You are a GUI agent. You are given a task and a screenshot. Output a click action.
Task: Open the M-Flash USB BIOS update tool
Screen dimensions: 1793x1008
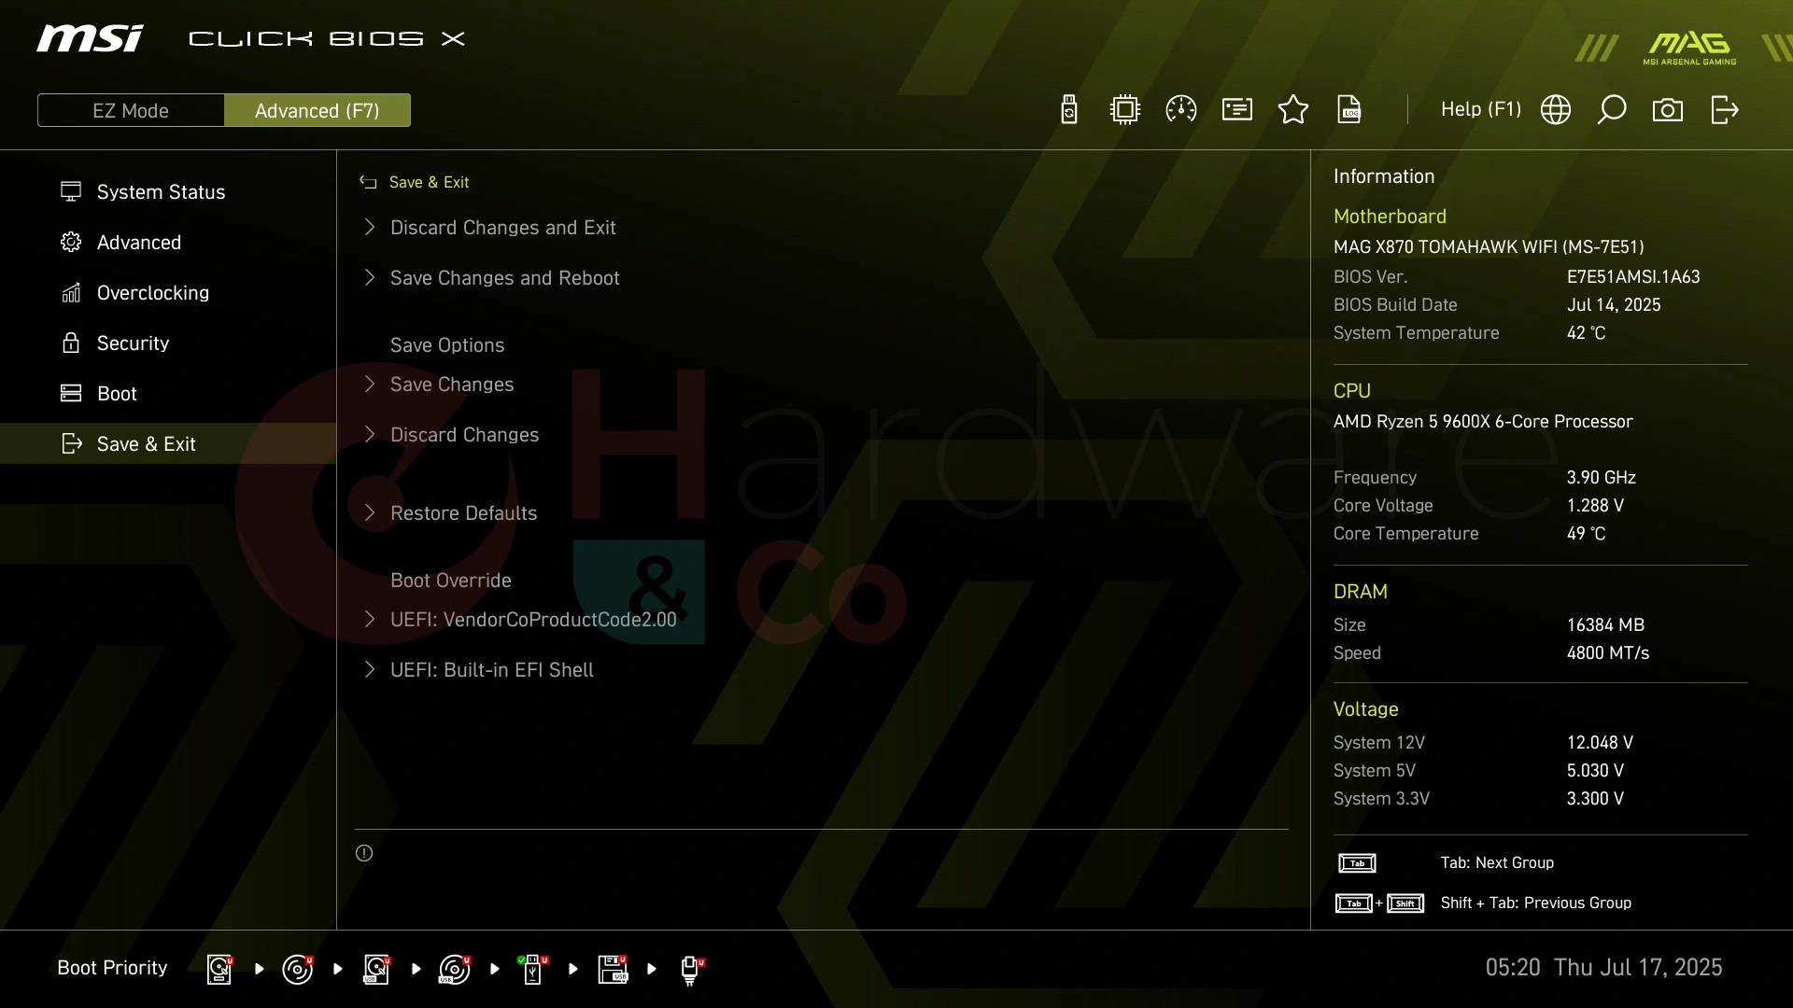(1069, 110)
